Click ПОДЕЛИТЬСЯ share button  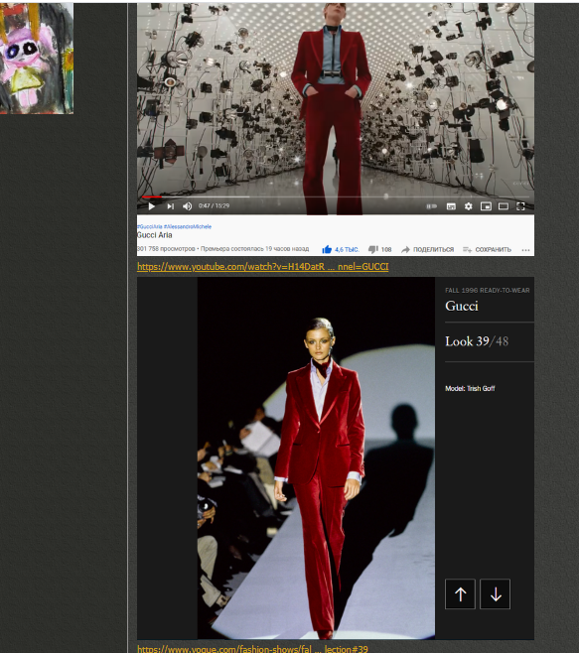click(428, 249)
